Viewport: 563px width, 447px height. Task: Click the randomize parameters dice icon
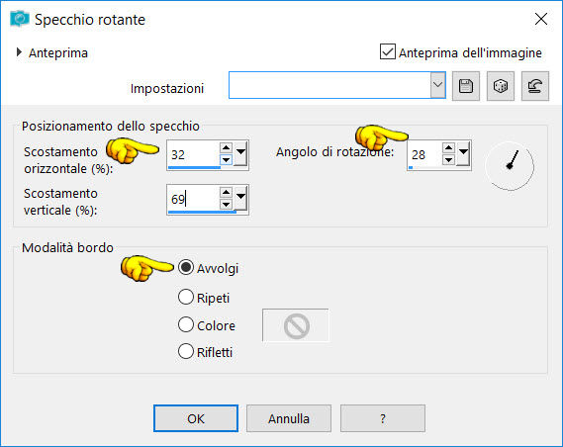pyautogui.click(x=501, y=86)
